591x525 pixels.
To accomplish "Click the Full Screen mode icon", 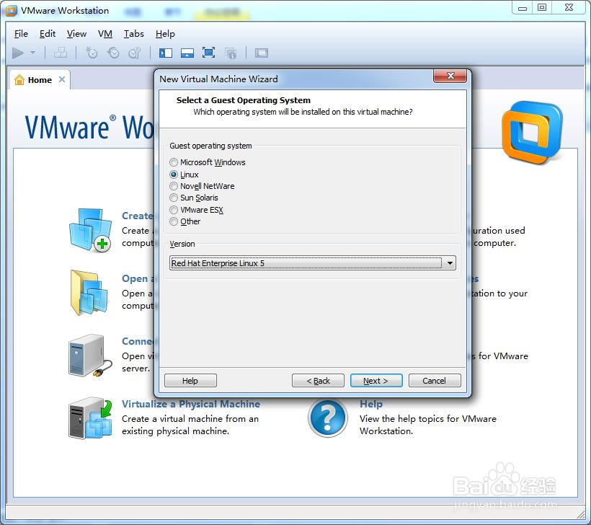I will [208, 53].
